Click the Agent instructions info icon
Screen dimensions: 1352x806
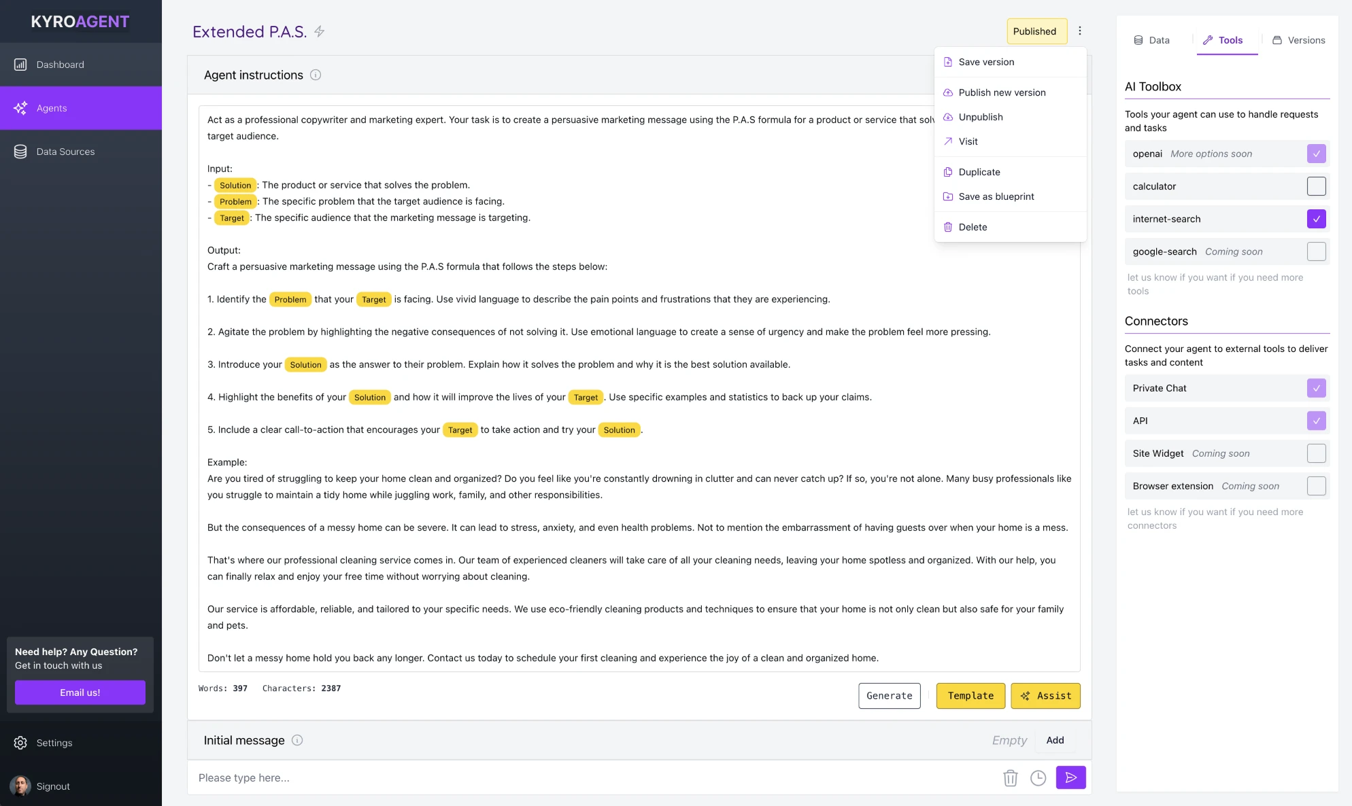click(316, 75)
